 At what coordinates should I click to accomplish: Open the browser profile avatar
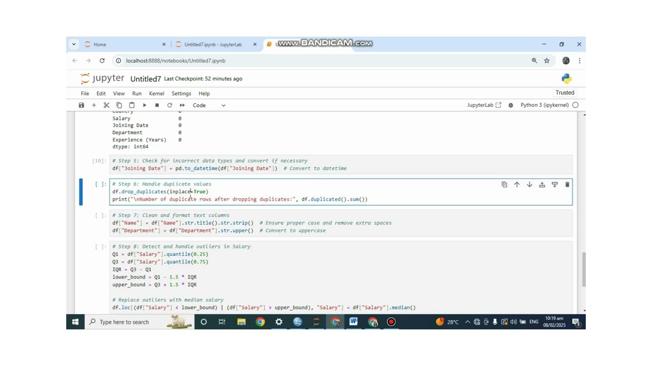pyautogui.click(x=566, y=60)
